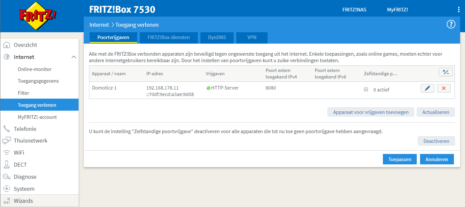This screenshot has width=465, height=207.
Task: Click the Actualiseren button
Action: [436, 112]
